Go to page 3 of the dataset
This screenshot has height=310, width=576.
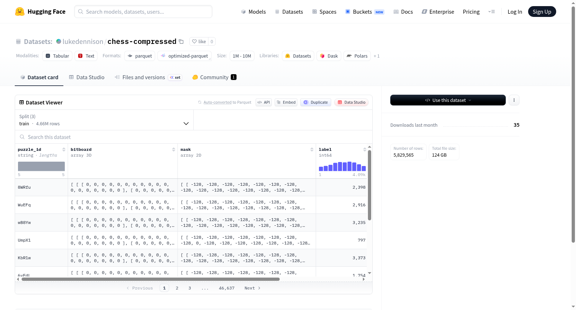point(190,288)
